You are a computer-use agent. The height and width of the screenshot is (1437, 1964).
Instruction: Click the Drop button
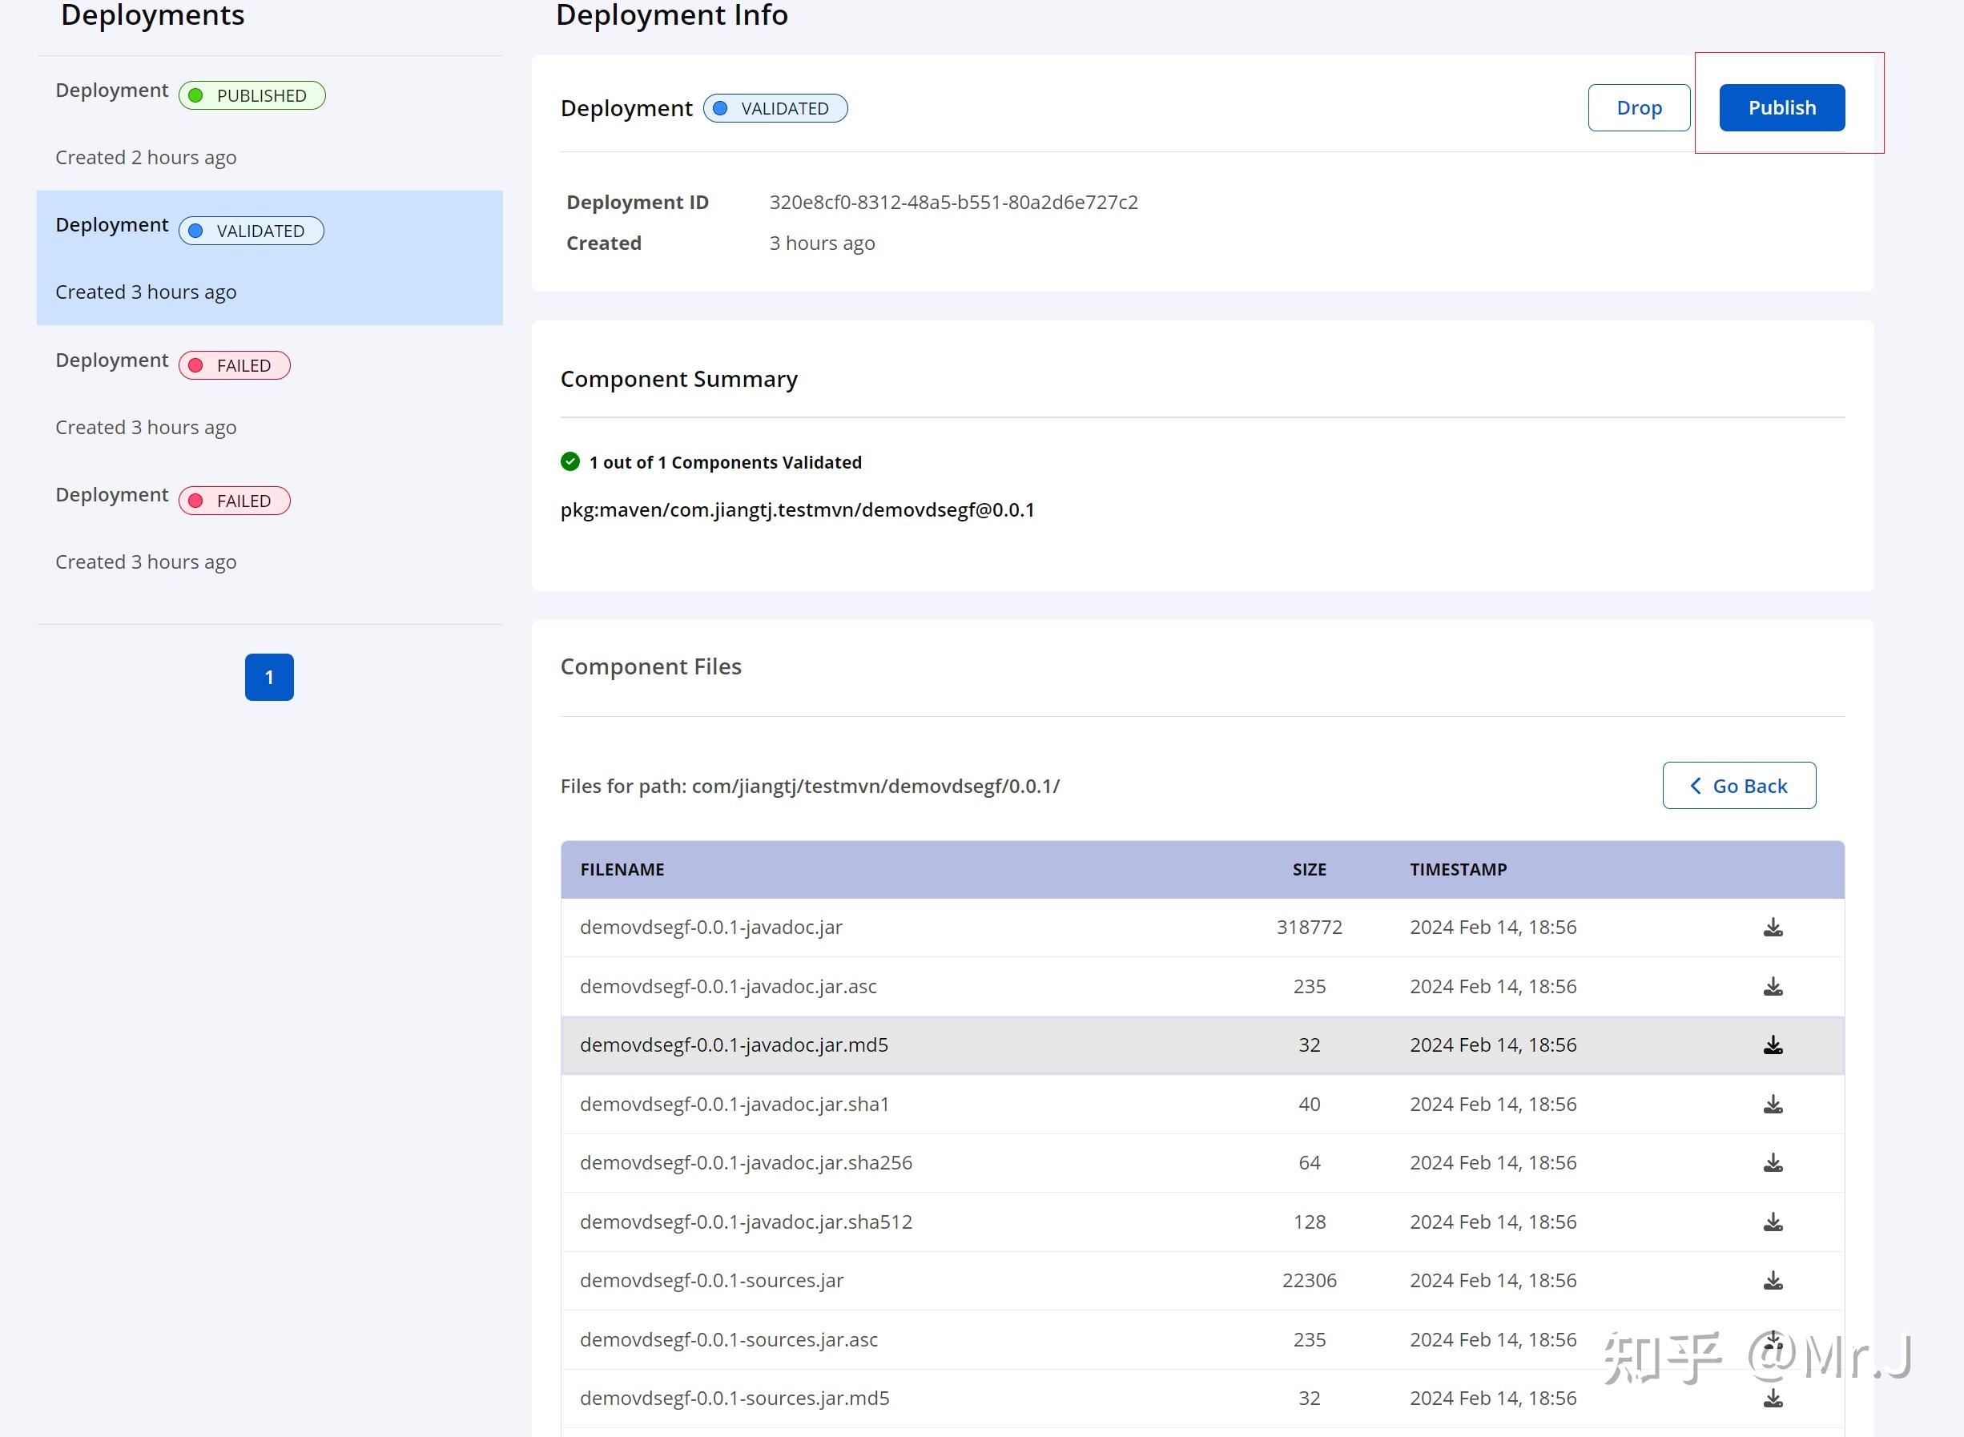1639,108
